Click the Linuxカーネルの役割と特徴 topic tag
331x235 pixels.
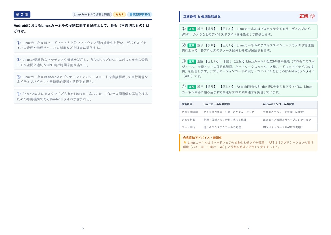tap(91, 14)
